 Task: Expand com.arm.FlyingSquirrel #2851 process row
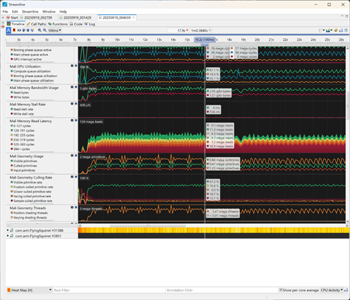tap(7, 235)
